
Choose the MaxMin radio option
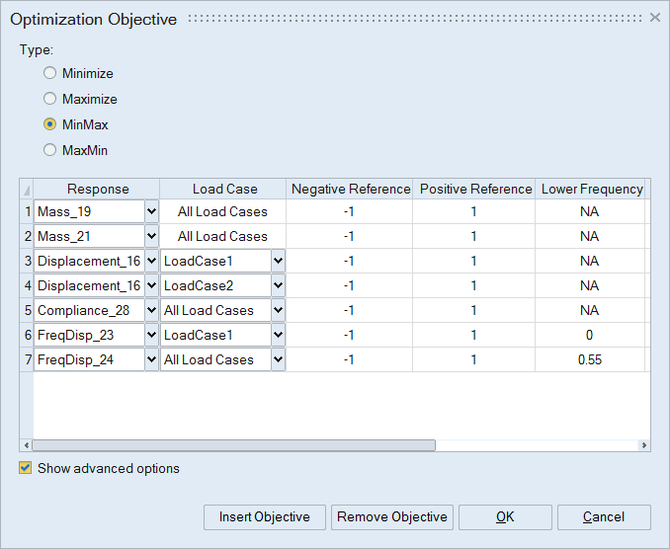[50, 151]
